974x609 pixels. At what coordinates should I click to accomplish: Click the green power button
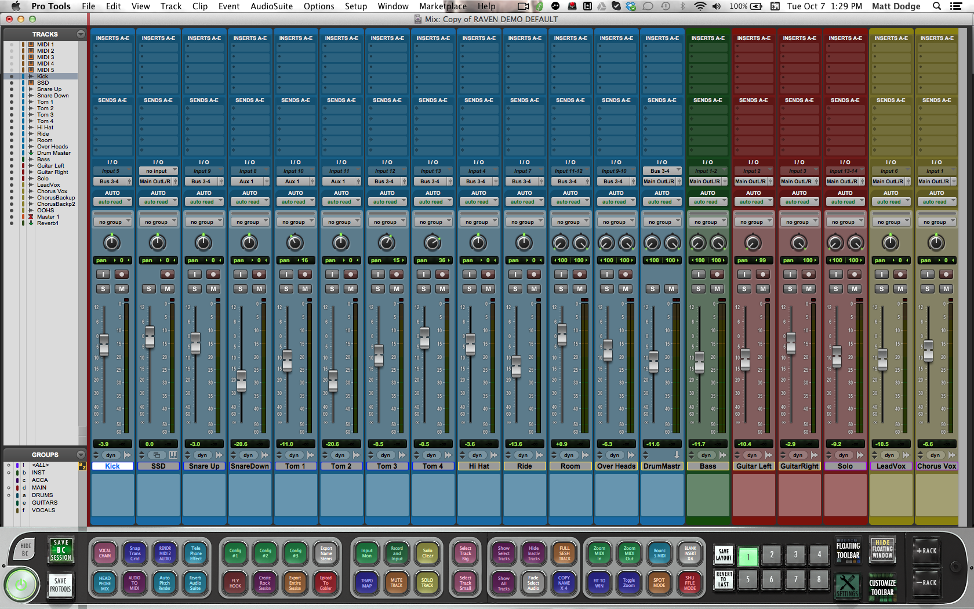pyautogui.click(x=21, y=585)
